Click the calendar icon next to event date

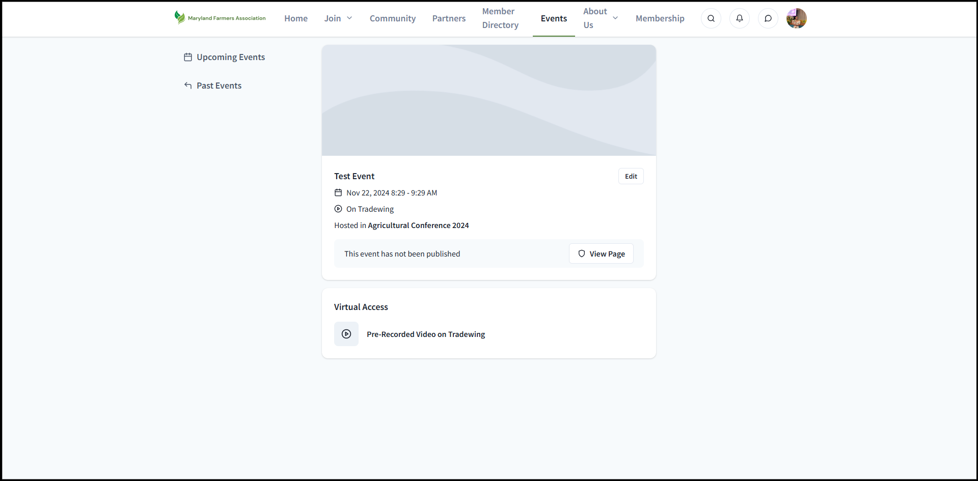[338, 192]
